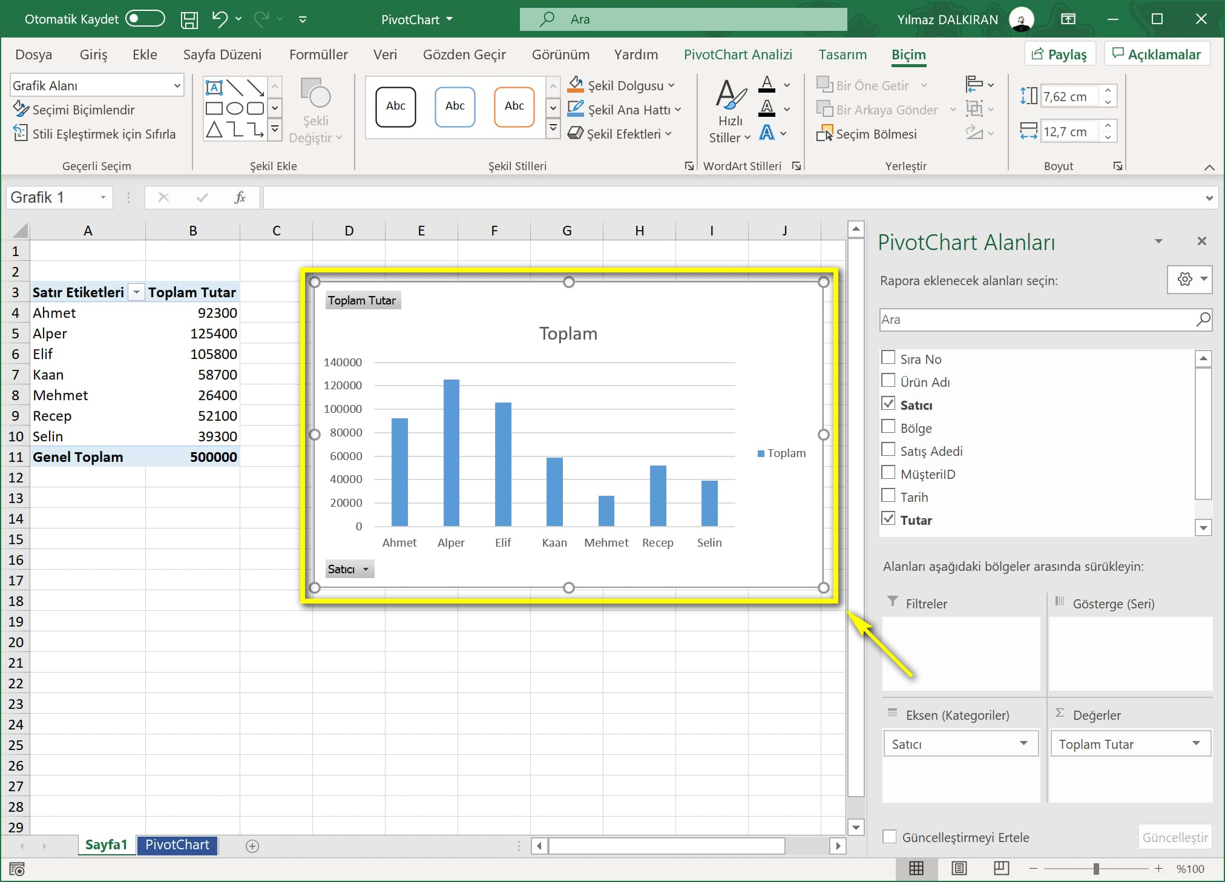The image size is (1225, 882).
Task: Check the MüşteriID field checkbox
Action: pos(888,473)
